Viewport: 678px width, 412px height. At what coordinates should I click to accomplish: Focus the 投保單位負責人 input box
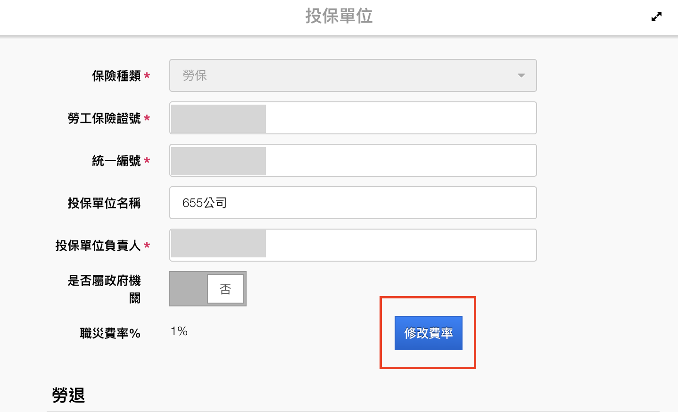(x=400, y=245)
